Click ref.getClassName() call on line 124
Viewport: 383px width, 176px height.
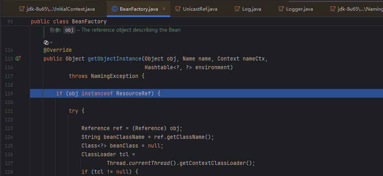[182, 137]
